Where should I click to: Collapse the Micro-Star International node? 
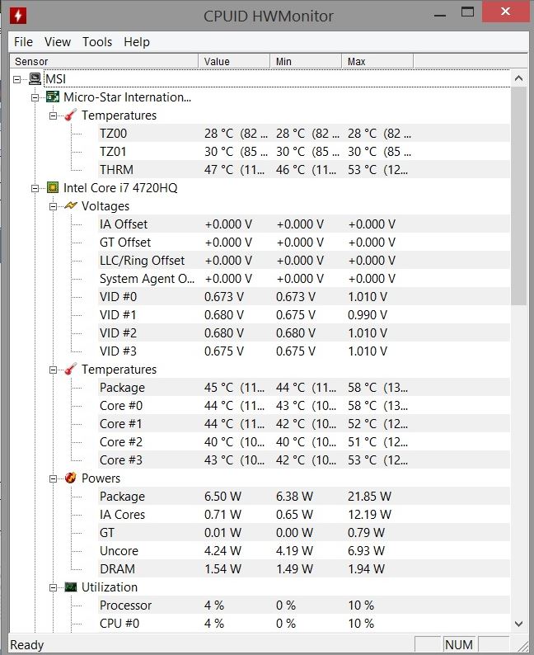(x=35, y=97)
